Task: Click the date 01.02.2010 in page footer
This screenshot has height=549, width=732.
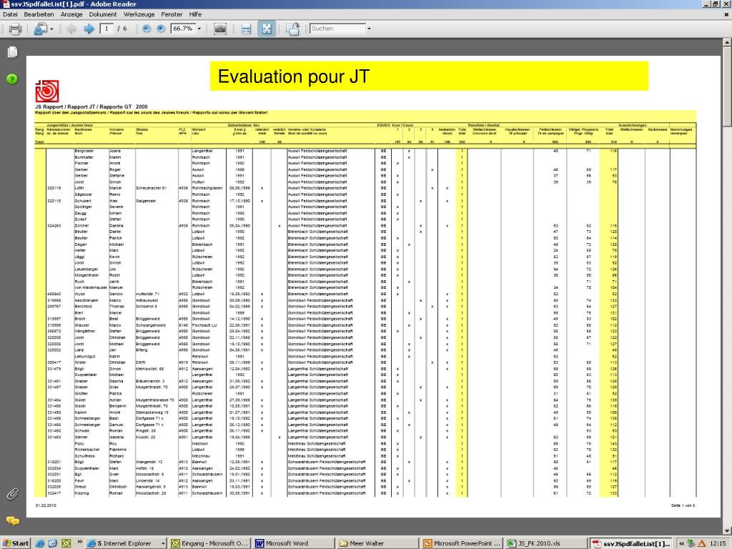Action: coord(46,505)
